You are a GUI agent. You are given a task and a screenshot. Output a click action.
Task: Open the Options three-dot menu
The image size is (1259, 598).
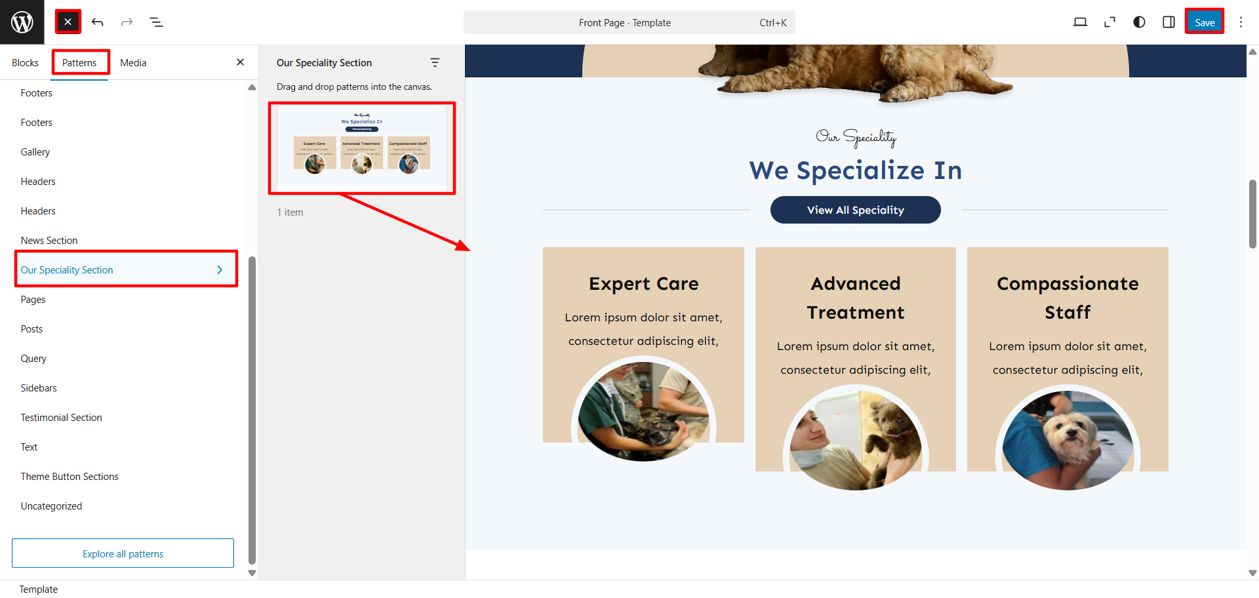tap(1241, 22)
